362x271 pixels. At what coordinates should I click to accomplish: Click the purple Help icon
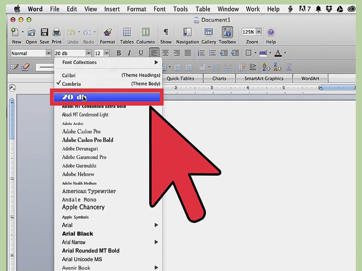pyautogui.click(x=271, y=32)
